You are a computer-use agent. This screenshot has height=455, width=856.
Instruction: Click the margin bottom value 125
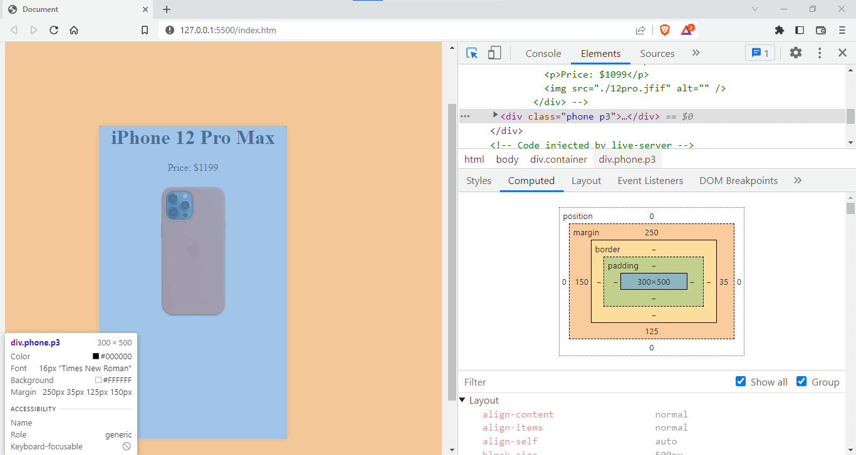point(652,331)
